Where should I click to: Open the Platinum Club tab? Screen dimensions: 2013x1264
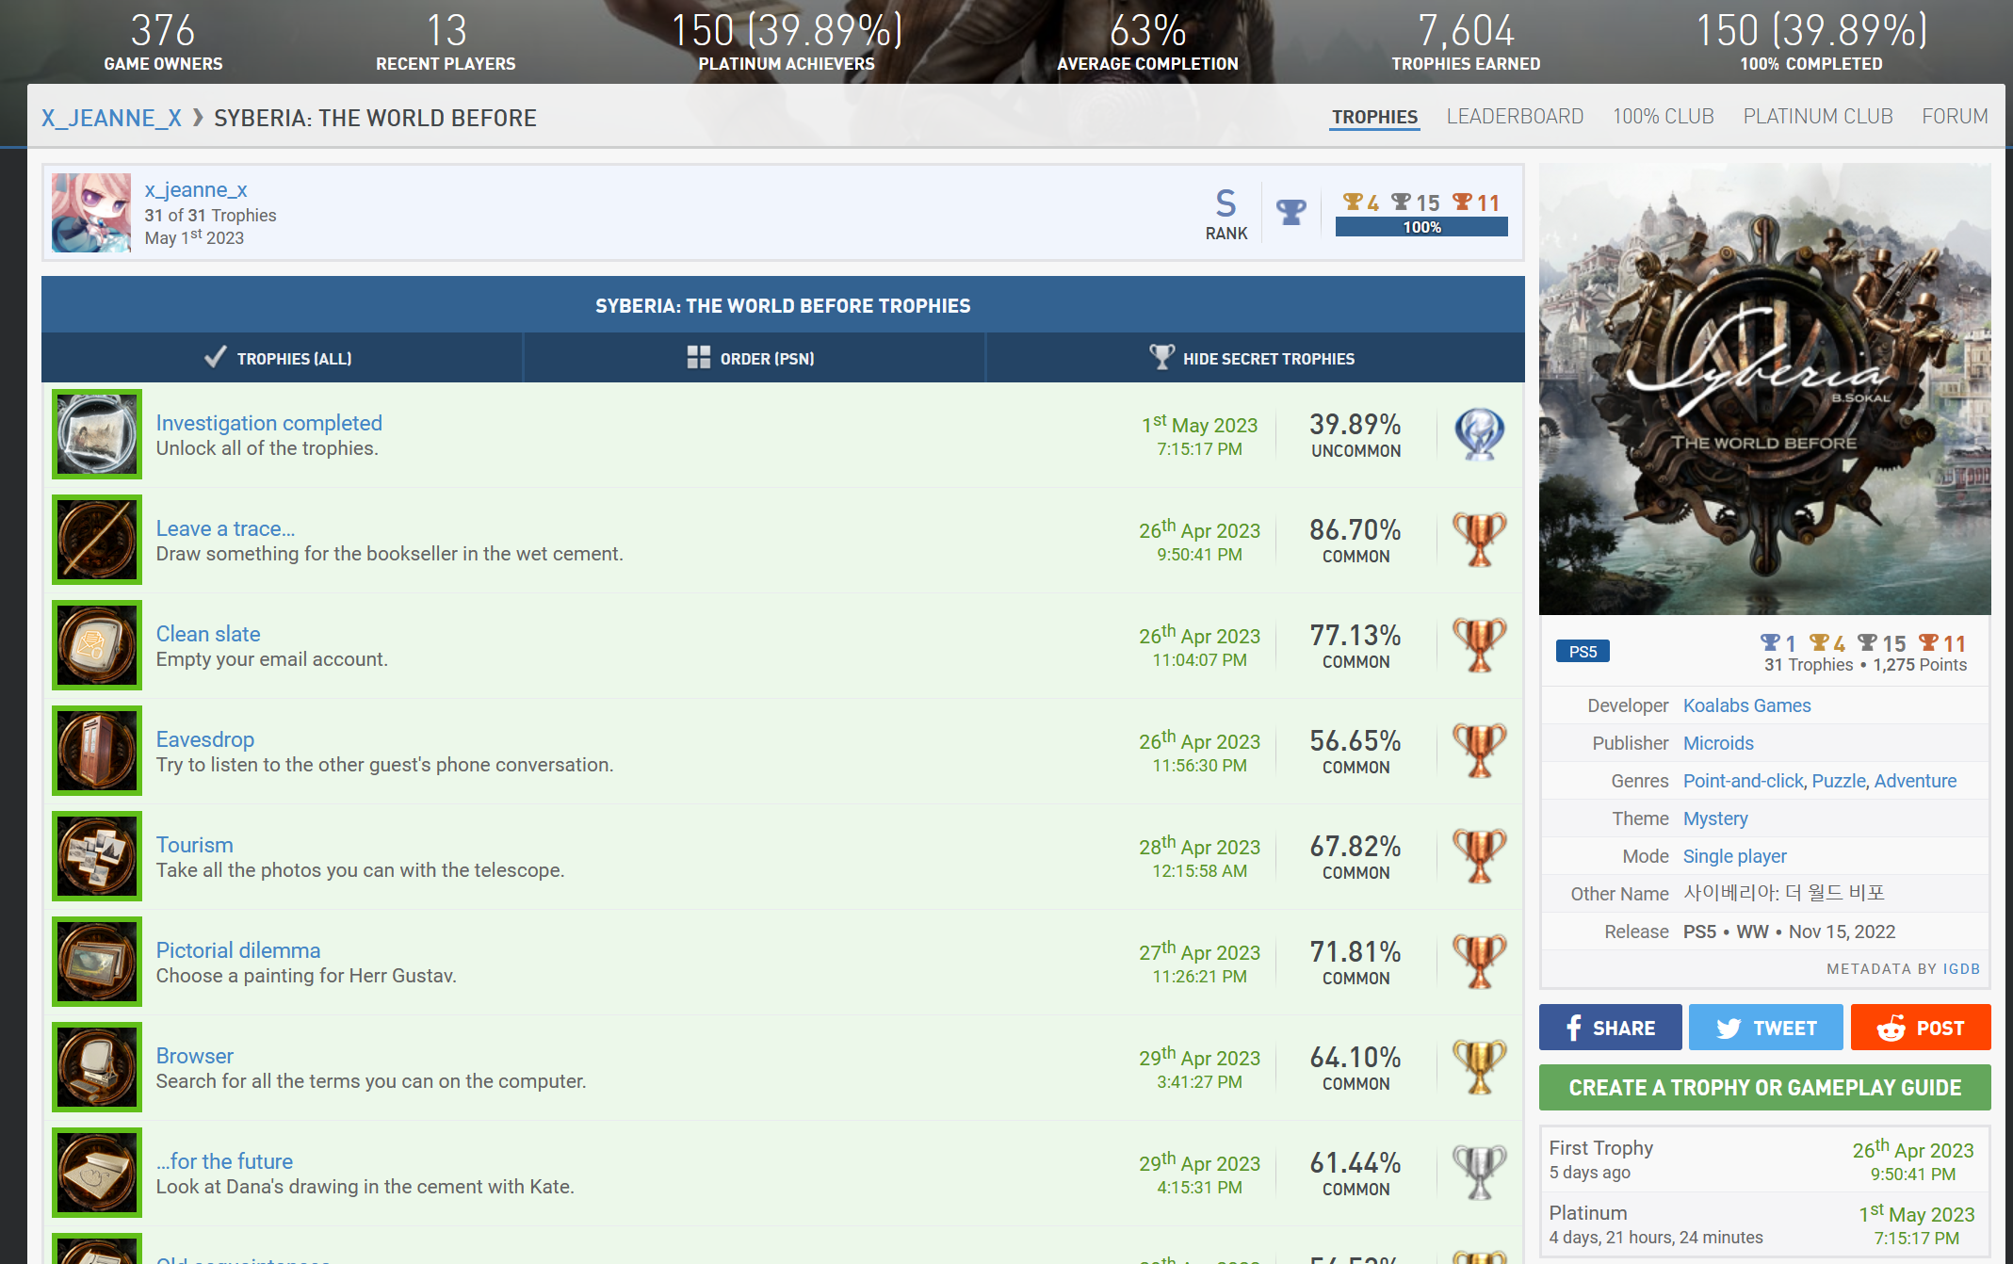(x=1817, y=117)
